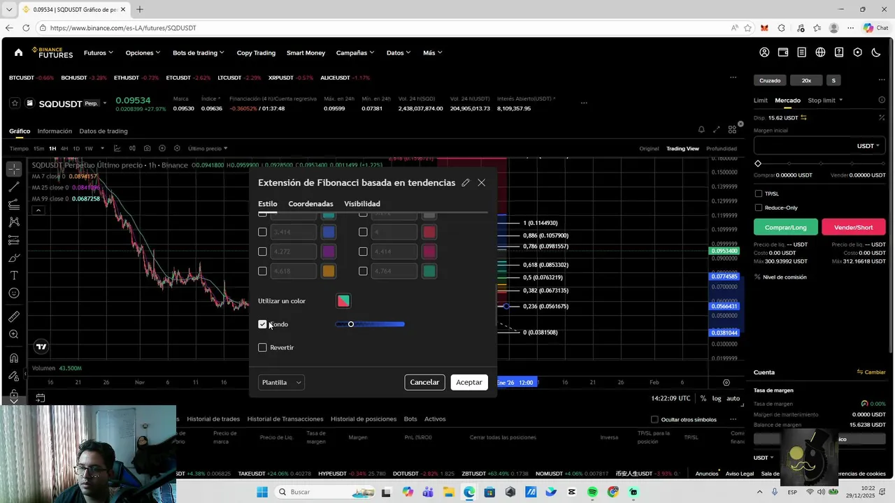Screen dimensions: 895x503
Task: Uncheck the Fondo background checkbox
Action: tap(262, 324)
